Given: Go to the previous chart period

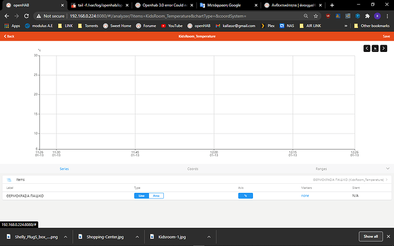Looking at the screenshot, I should (367, 49).
